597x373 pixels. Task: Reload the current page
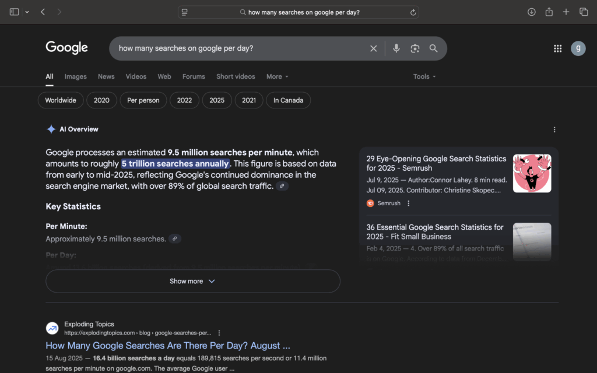(x=413, y=12)
